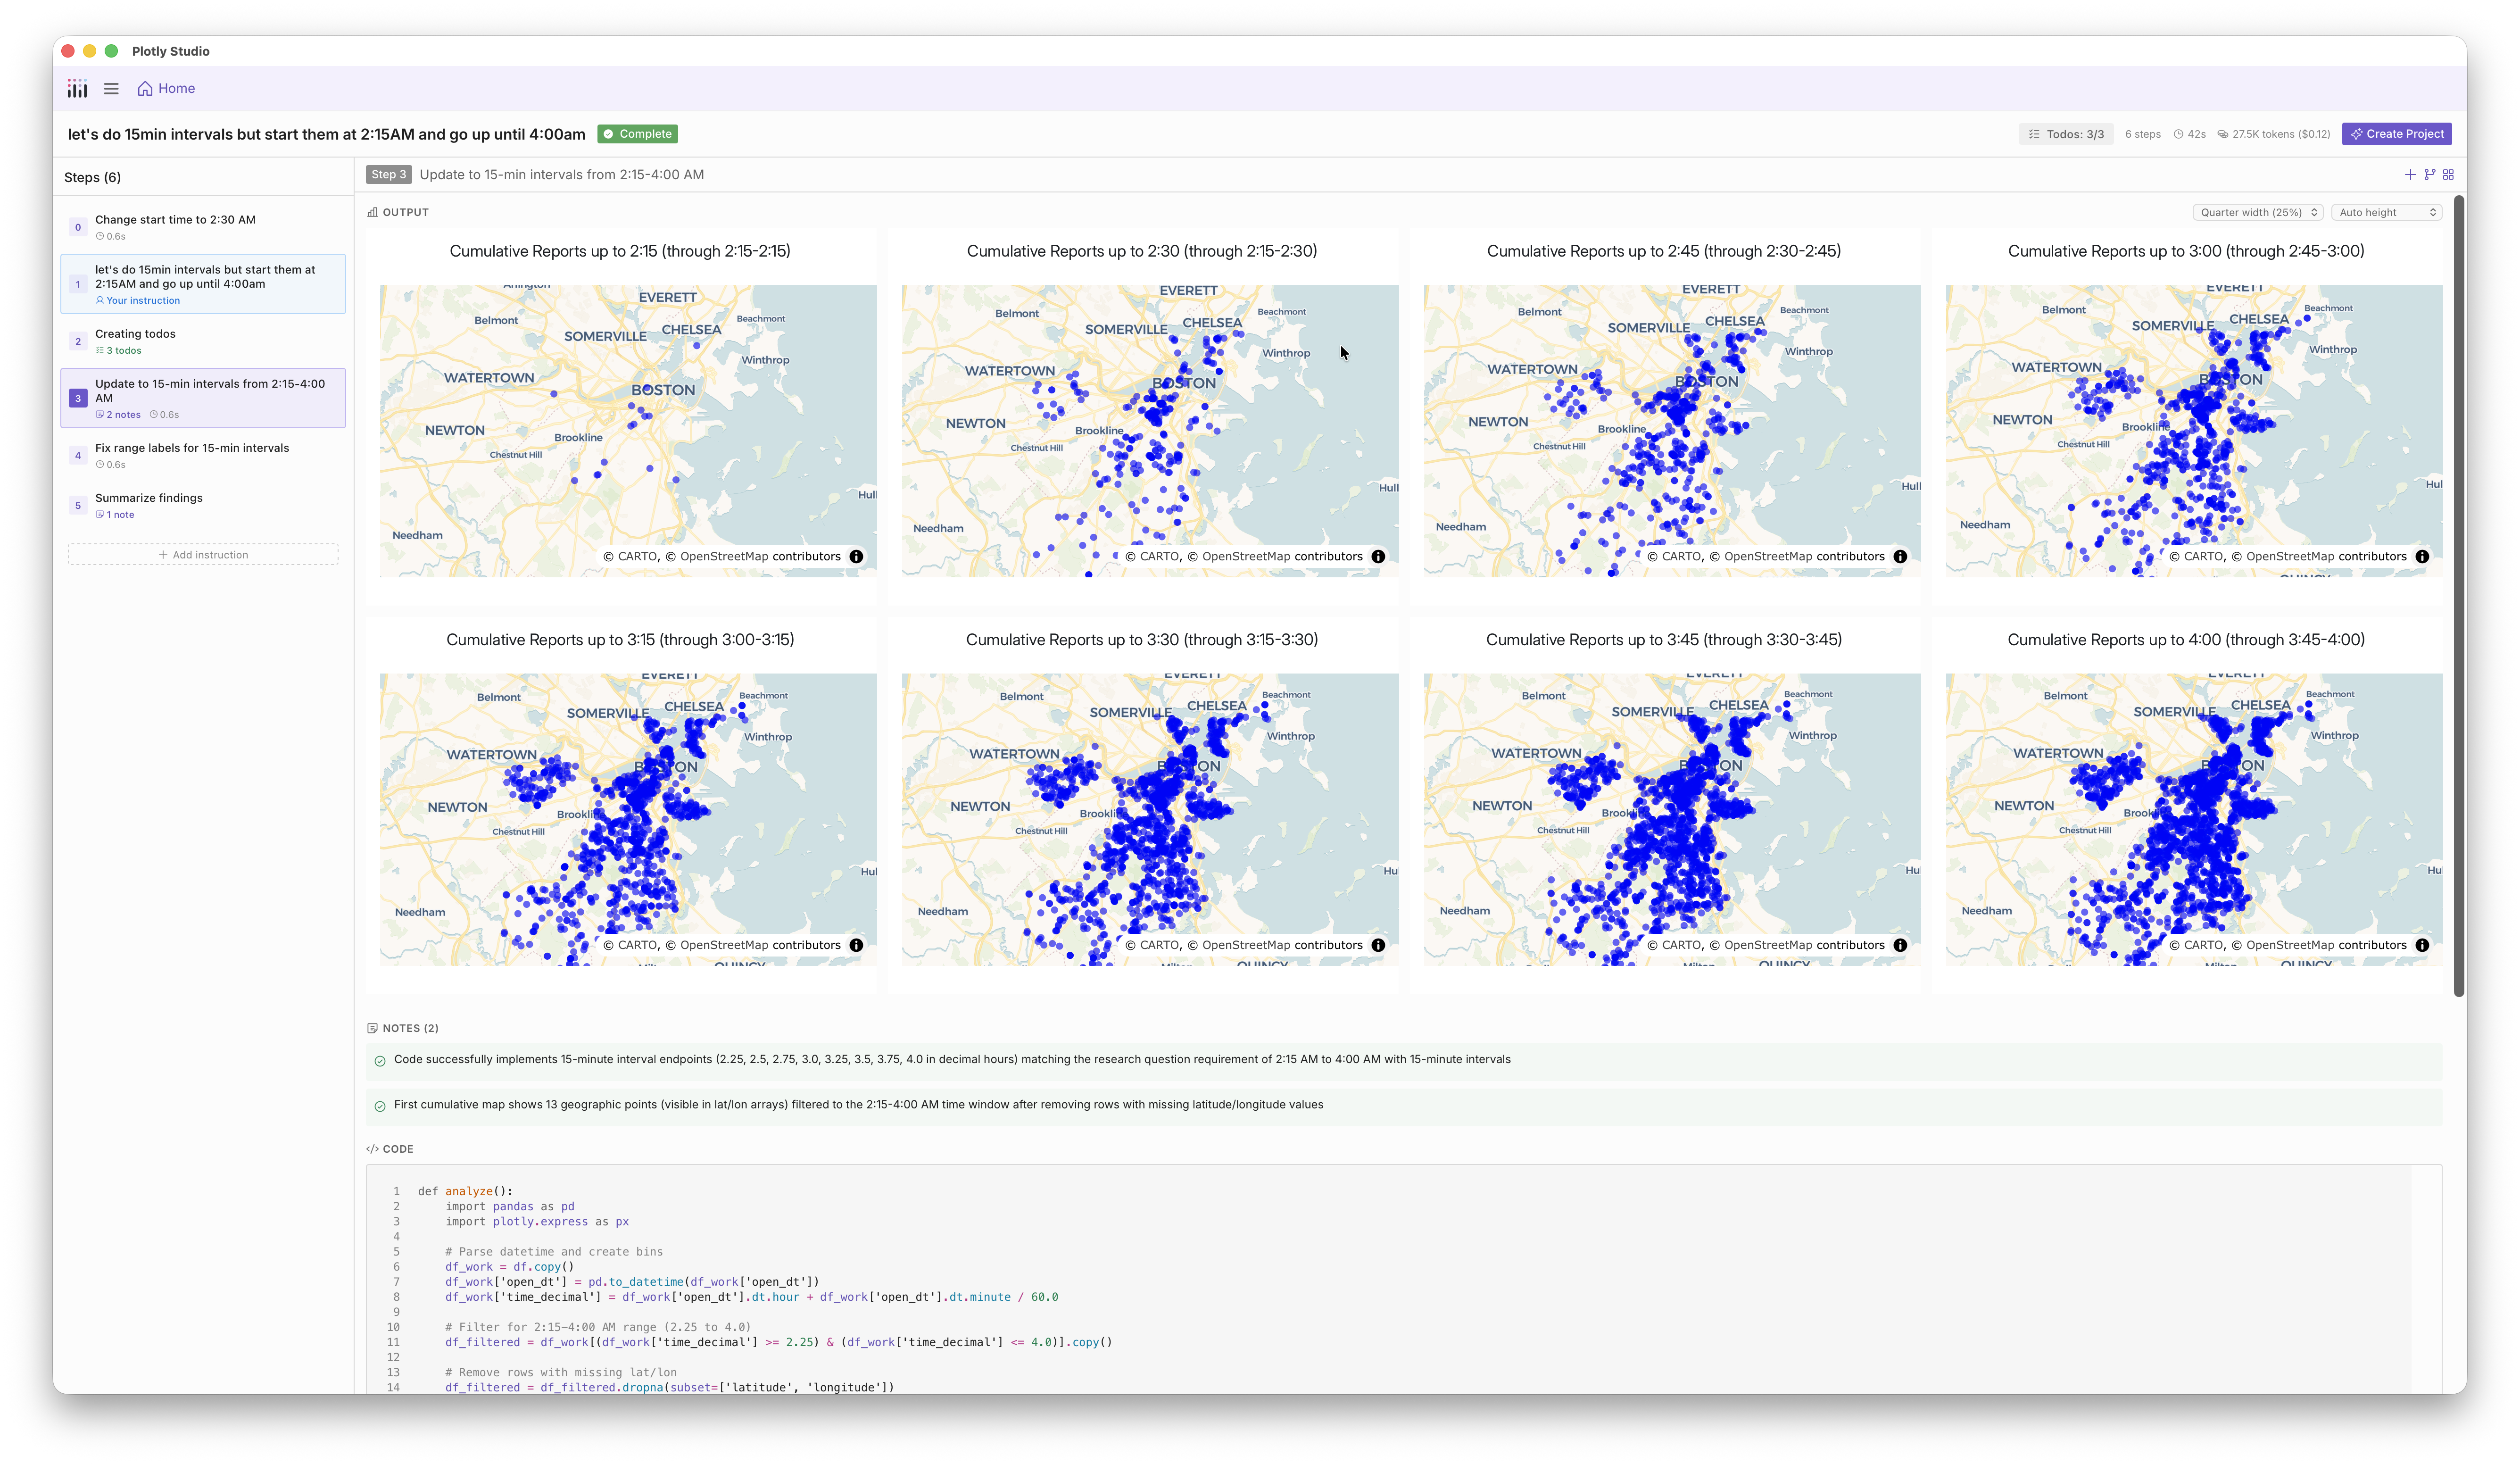Click info icon on the 3:15 map
The height and width of the screenshot is (1464, 2520).
pos(856,945)
